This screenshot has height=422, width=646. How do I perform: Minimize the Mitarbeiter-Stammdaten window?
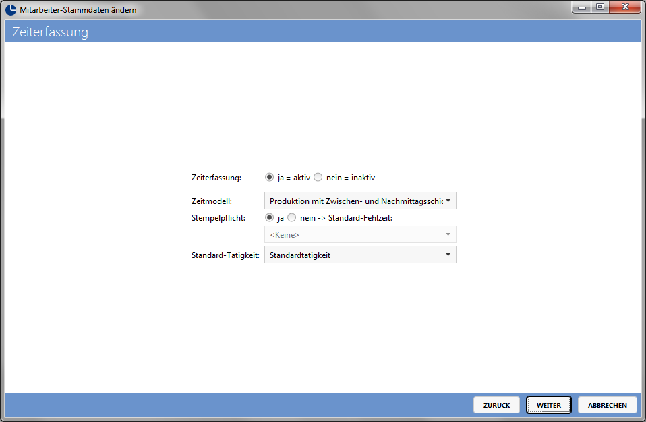(582, 7)
